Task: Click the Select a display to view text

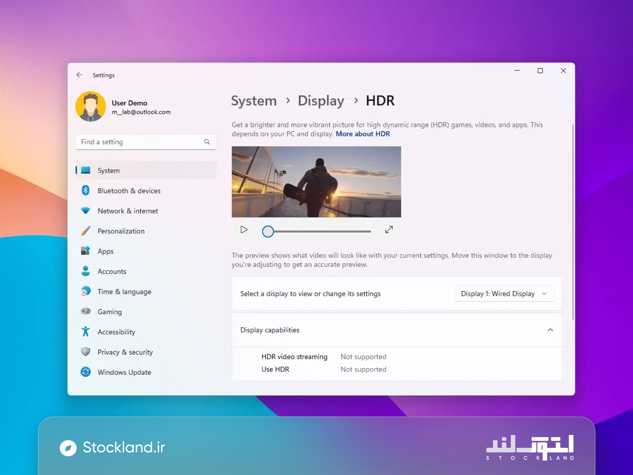Action: pyautogui.click(x=310, y=294)
